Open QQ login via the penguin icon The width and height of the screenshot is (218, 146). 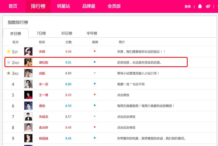point(200,6)
